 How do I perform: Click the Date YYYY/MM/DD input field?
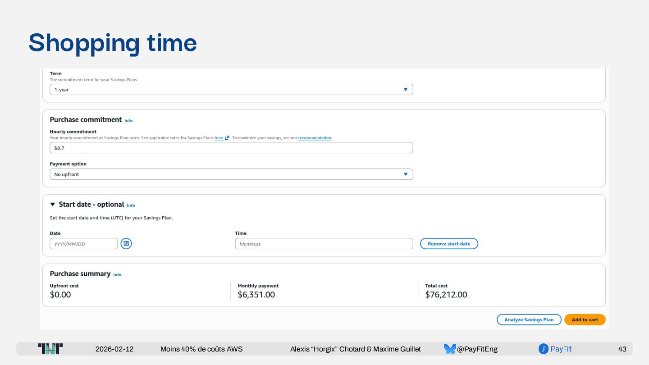(x=83, y=244)
